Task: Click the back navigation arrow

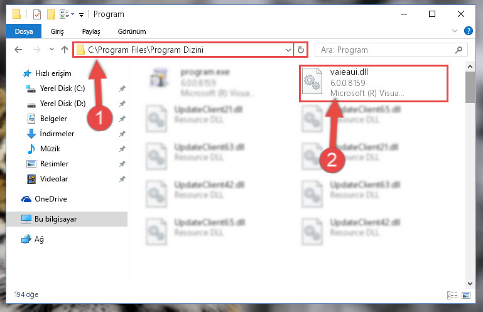Action: [18, 50]
